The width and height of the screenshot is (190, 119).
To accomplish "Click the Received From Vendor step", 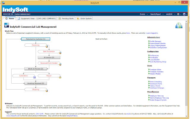I will point(49,63).
